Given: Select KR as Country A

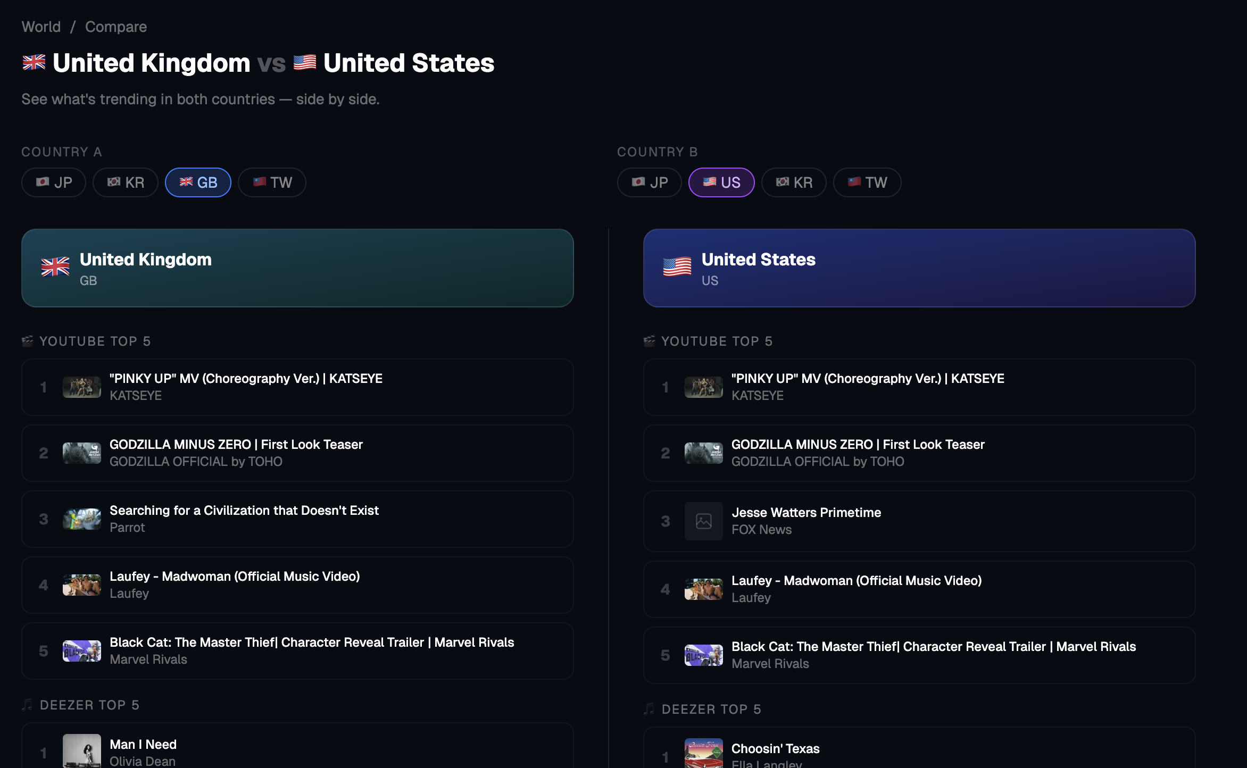Looking at the screenshot, I should [x=126, y=182].
